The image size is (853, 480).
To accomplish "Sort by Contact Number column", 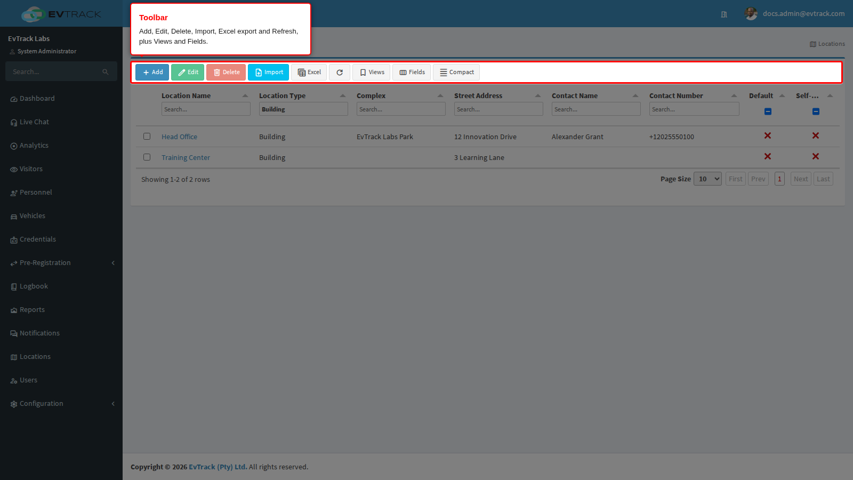I will (x=693, y=96).
